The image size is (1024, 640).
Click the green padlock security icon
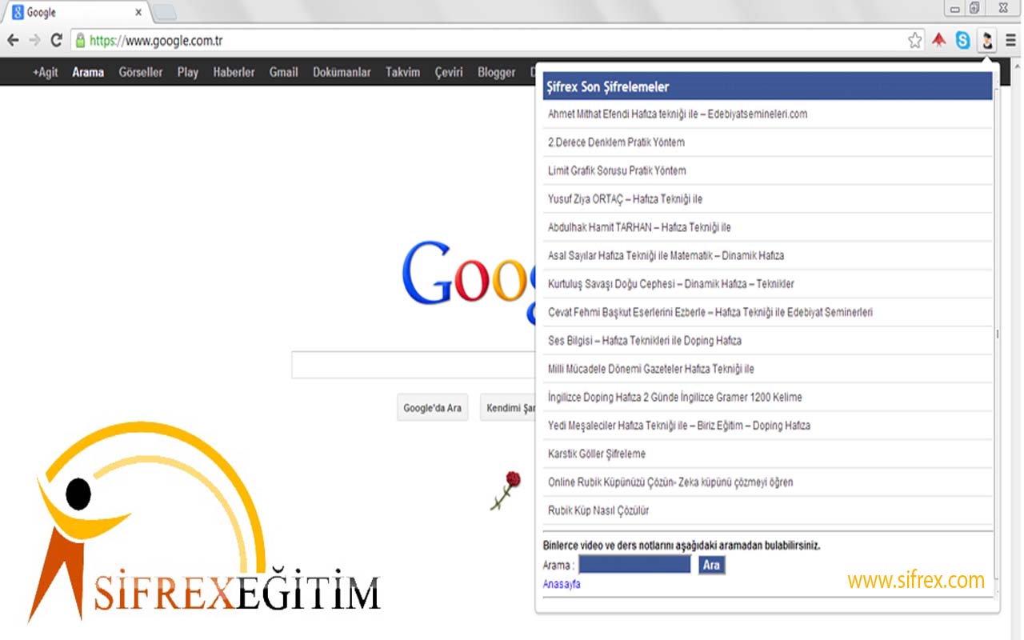pyautogui.click(x=79, y=41)
